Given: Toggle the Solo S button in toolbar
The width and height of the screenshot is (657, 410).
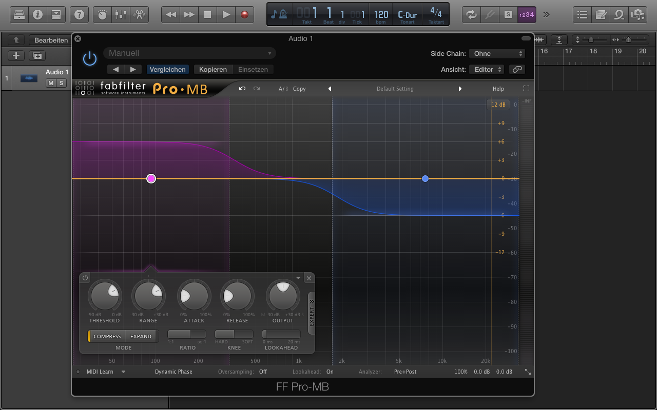Looking at the screenshot, I should tap(508, 15).
